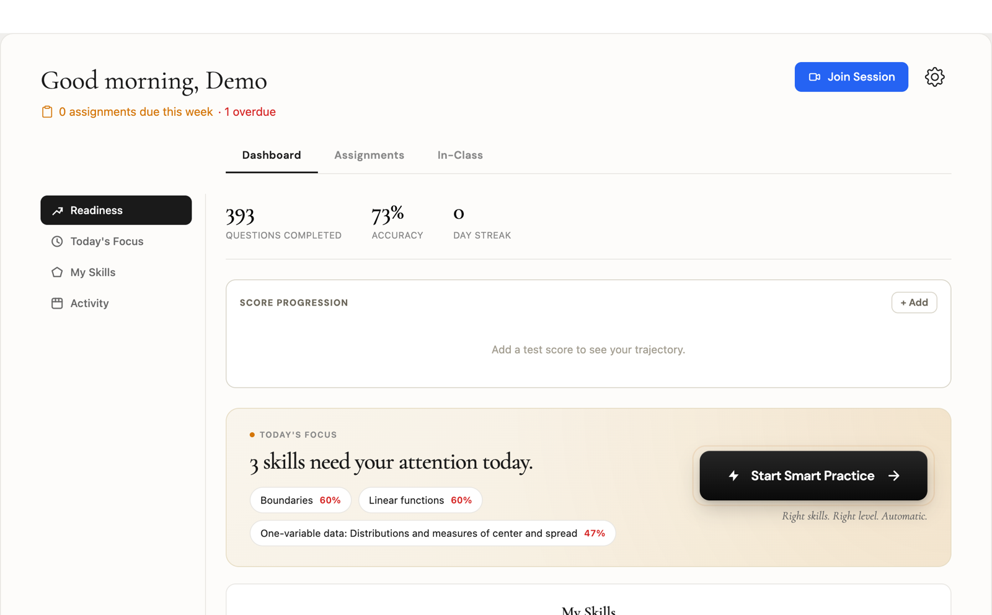Click the 73% accuracy stat
This screenshot has width=992, height=615.
397,222
